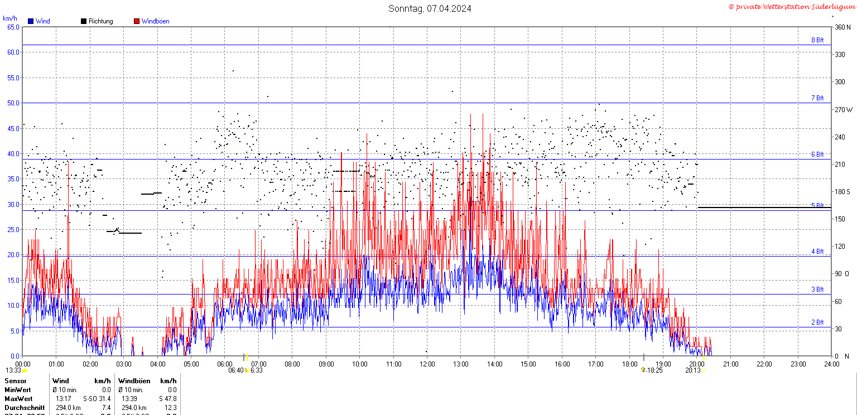Image resolution: width=857 pixels, height=415 pixels.
Task: Click the Richtung legend label
Action: (x=101, y=21)
